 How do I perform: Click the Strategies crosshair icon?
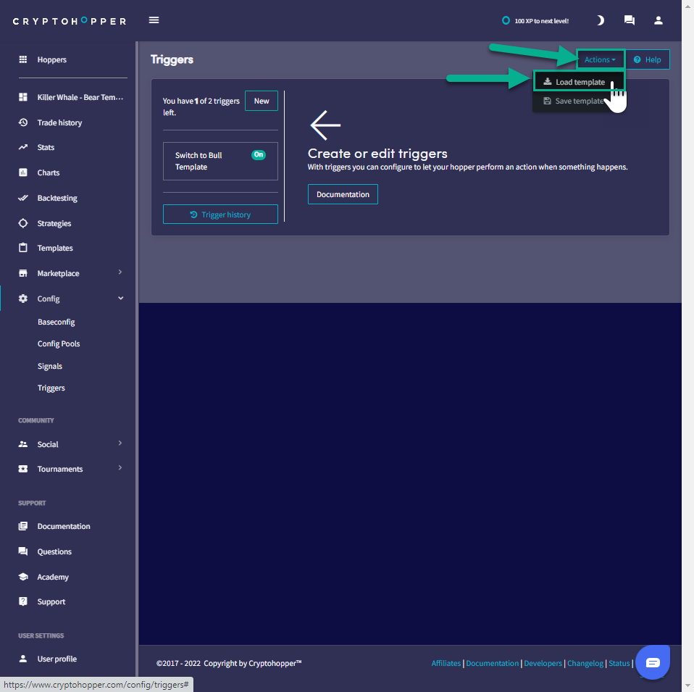click(x=23, y=223)
